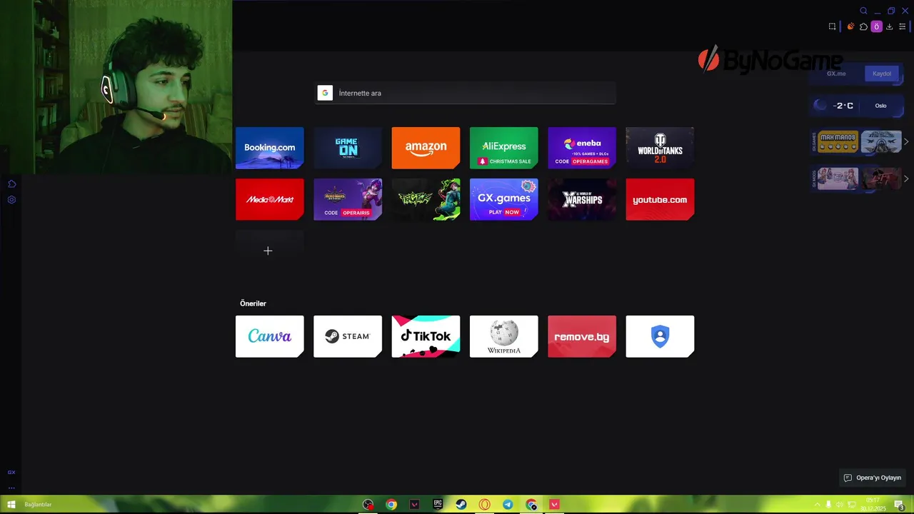Viewport: 914px width, 514px height.
Task: Open the Windows Start button
Action: coord(11,505)
